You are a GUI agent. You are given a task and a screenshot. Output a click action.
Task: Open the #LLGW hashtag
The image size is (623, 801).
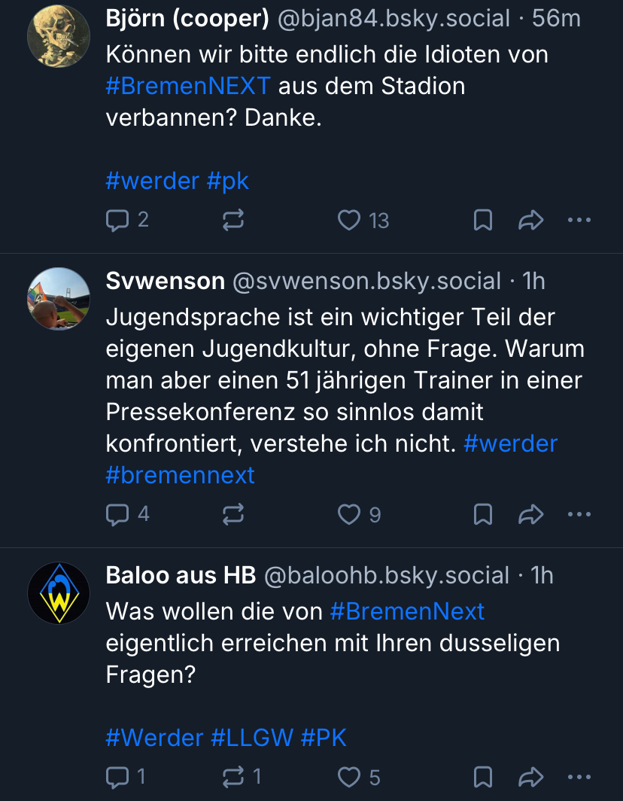251,737
